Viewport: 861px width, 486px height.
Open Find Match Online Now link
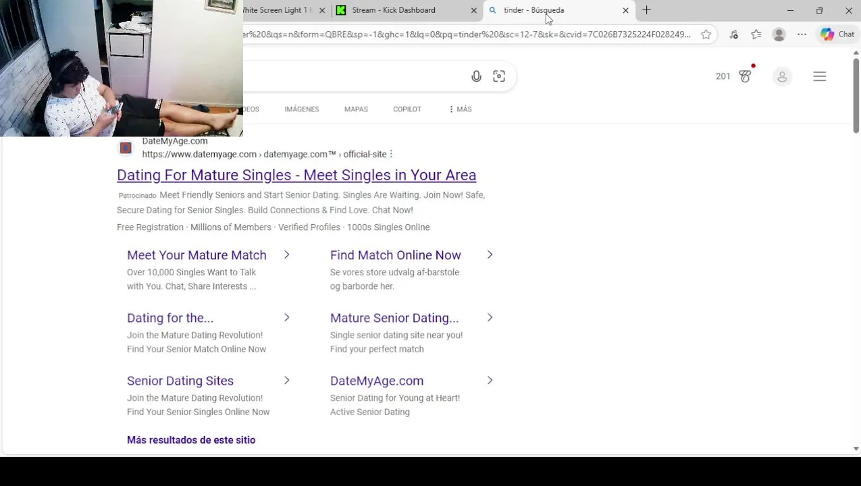click(396, 255)
